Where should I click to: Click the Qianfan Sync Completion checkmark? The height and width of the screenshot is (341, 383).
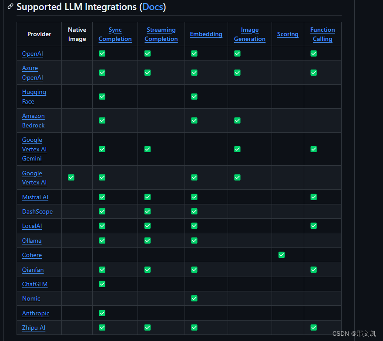102,270
